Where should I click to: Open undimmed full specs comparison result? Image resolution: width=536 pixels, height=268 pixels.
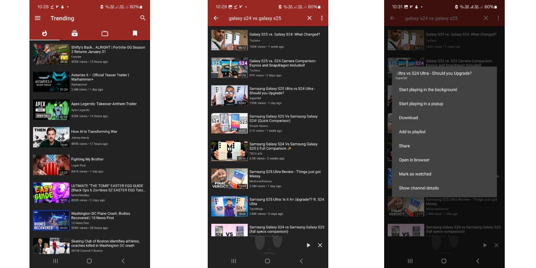[x=268, y=230]
